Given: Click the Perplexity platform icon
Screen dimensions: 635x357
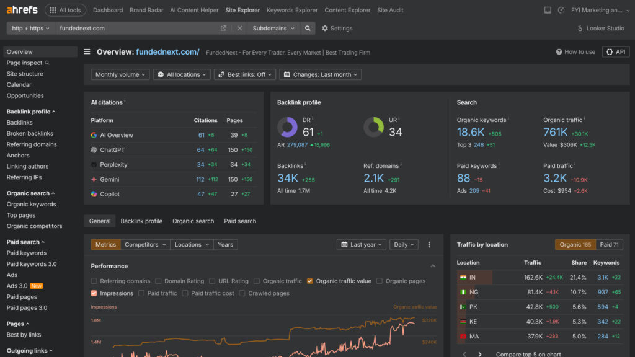Looking at the screenshot, I should (94, 165).
